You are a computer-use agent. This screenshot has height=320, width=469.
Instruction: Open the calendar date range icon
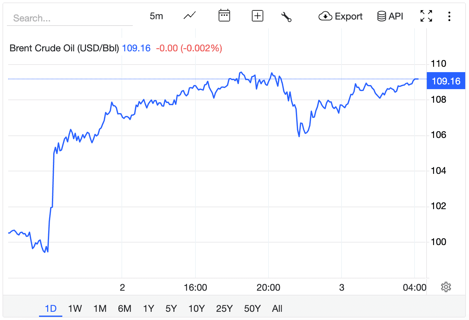point(224,16)
